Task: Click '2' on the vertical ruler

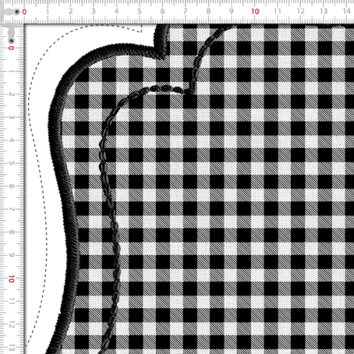Action: (x=11, y=94)
